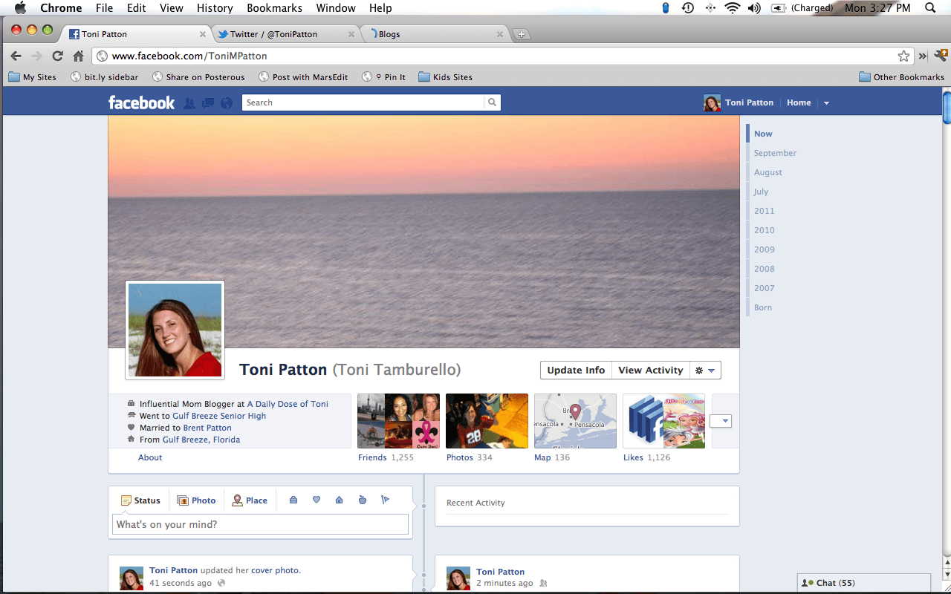
Task: Open notifications globe icon
Action: (x=227, y=103)
